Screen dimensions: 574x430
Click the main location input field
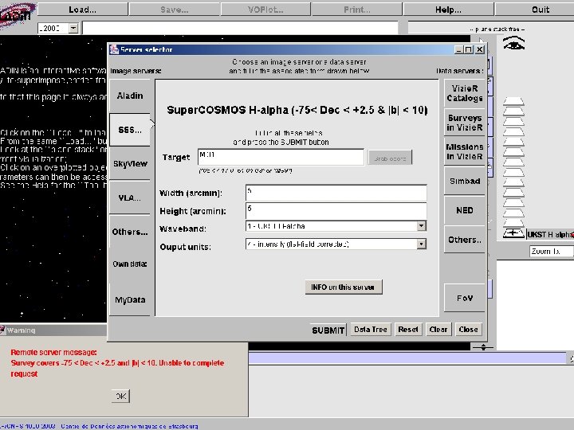(241, 28)
